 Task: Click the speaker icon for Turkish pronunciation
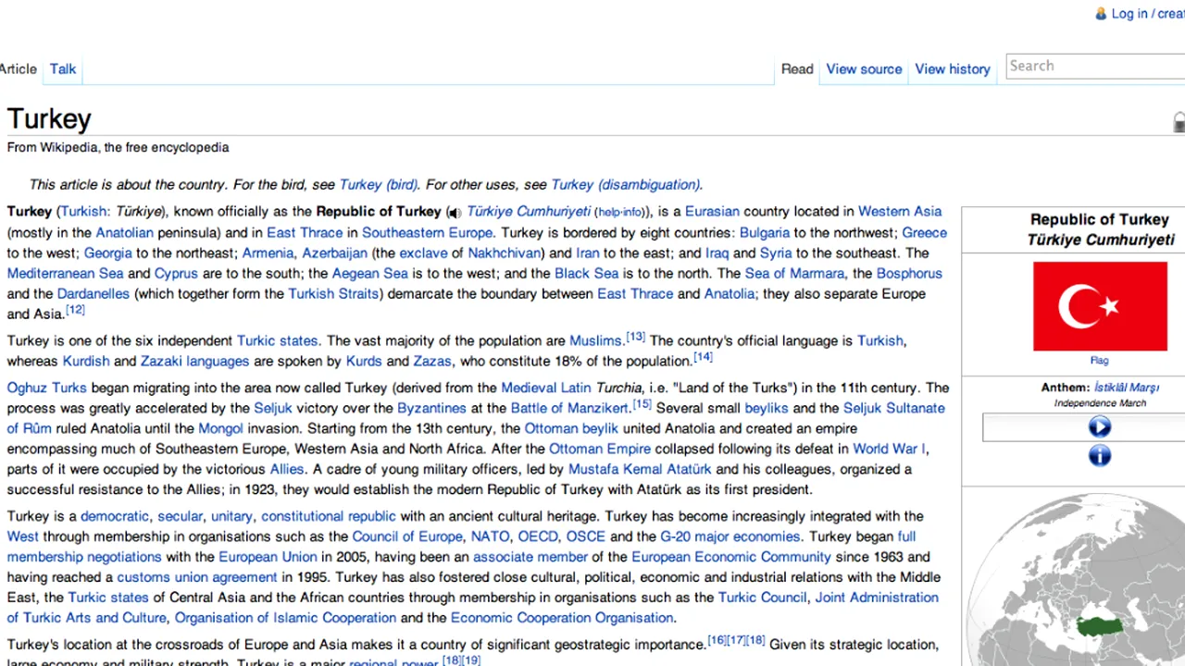(454, 211)
